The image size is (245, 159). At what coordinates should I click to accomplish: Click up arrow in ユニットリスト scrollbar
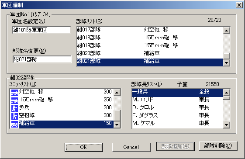coord(117,93)
